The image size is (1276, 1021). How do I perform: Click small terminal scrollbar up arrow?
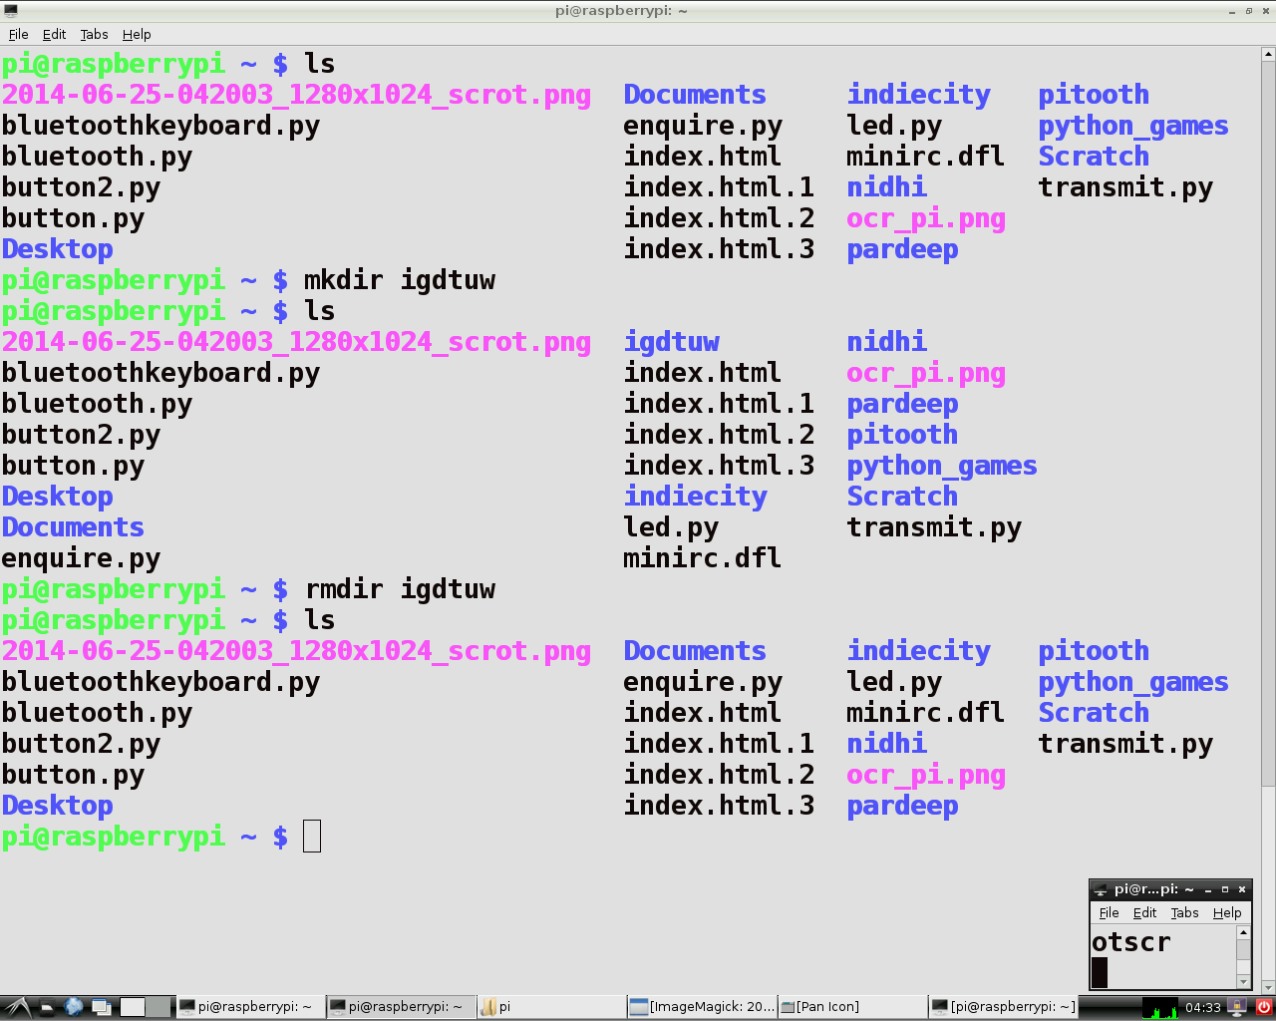coord(1243,933)
